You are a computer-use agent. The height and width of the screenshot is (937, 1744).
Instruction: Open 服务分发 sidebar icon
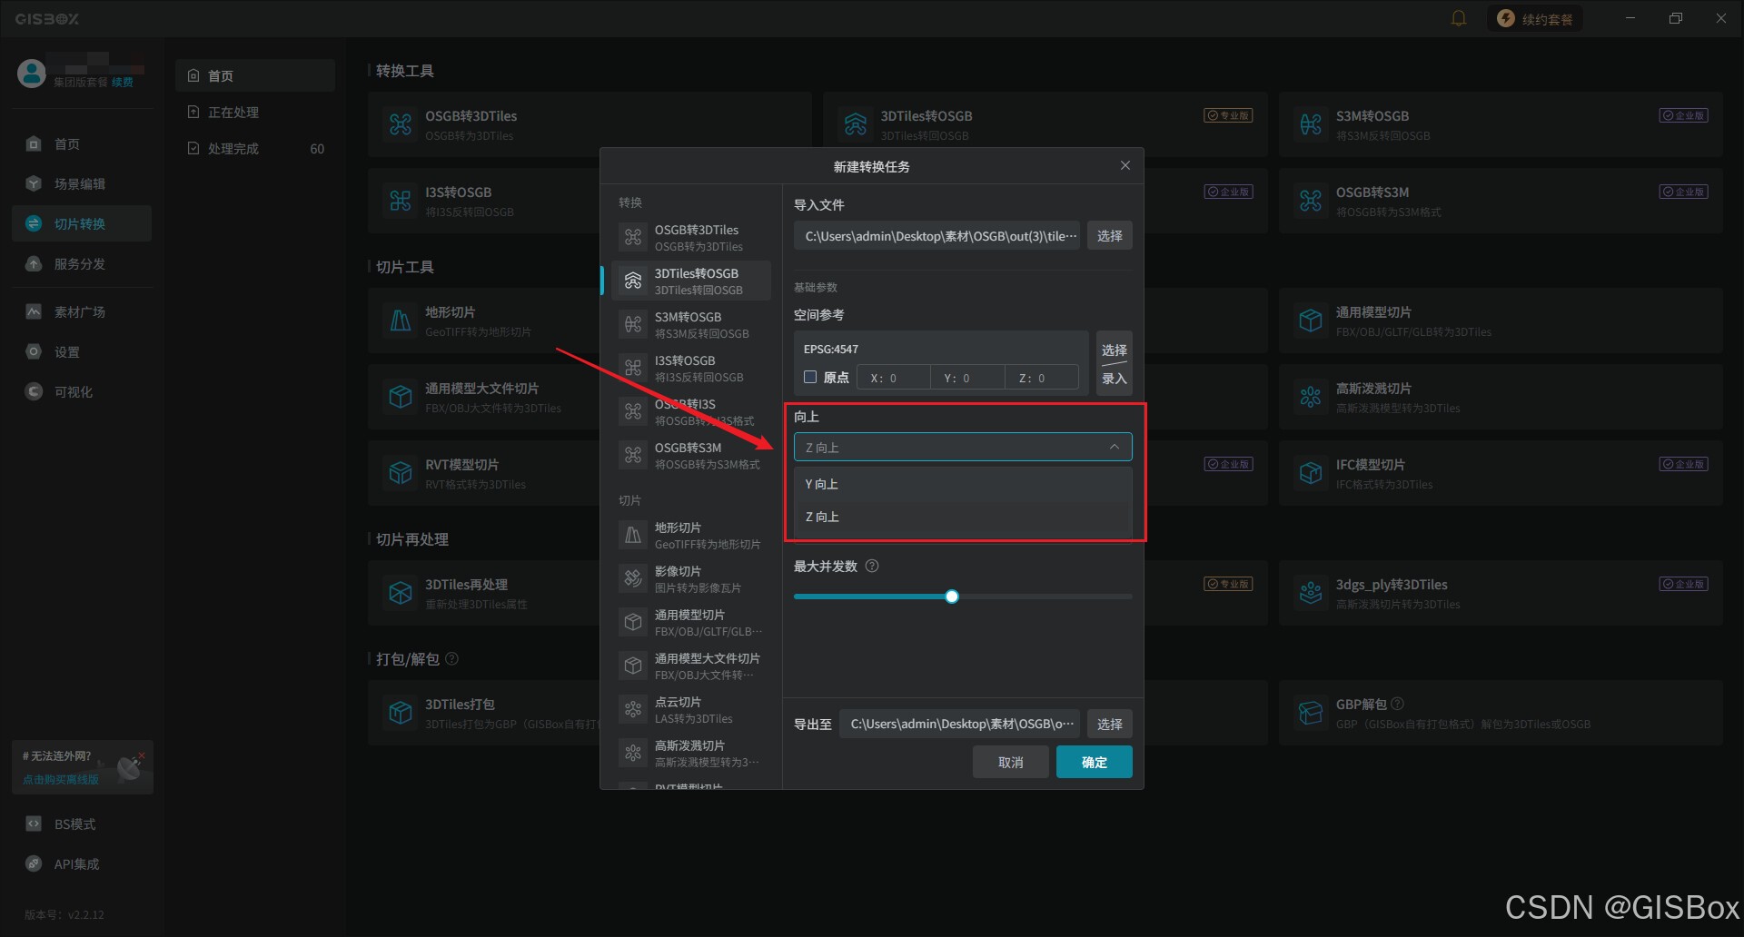pos(34,263)
